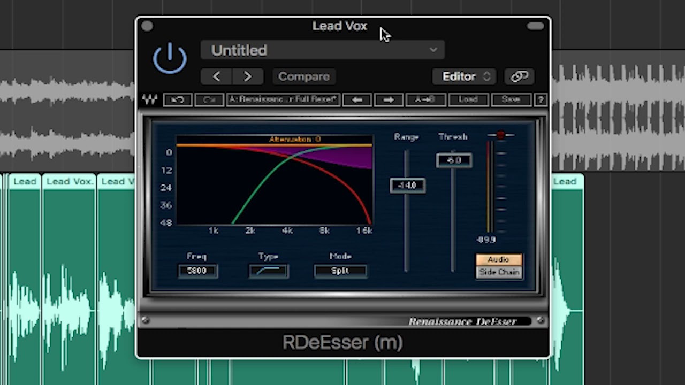Click the 4k frequency axis label

287,231
